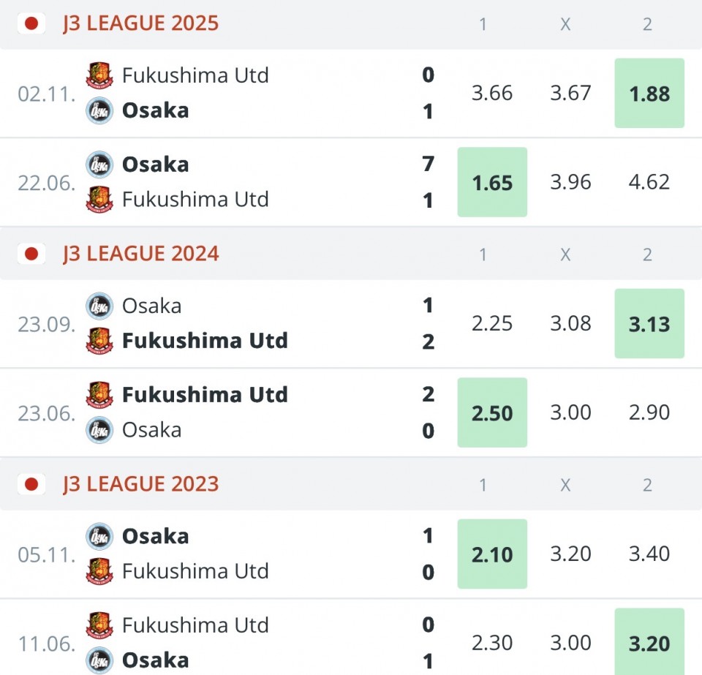Select the 3.96 draw odds

pos(570,182)
